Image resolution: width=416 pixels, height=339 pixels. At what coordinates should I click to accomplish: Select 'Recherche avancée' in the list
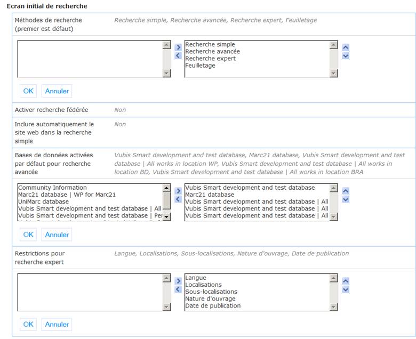[212, 51]
